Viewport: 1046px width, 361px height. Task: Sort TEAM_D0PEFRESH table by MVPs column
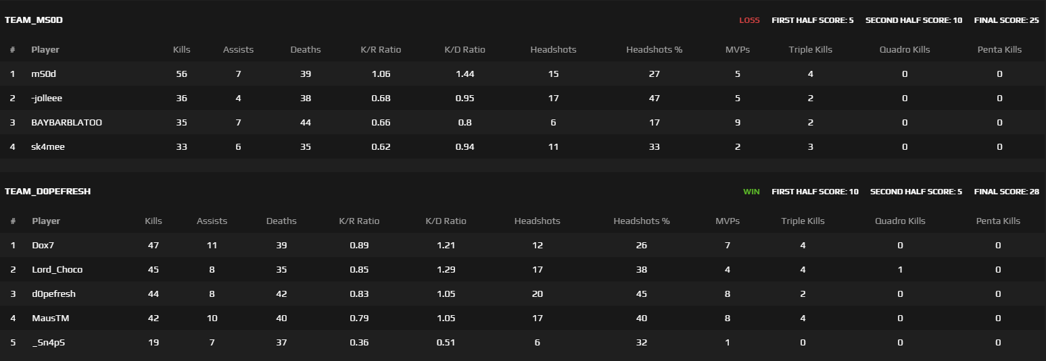coord(728,221)
